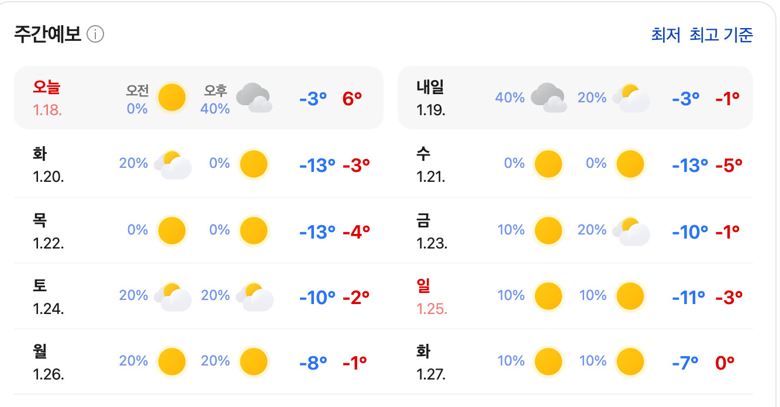This screenshot has height=407, width=780.
Task: Click the 1.26. morning sunny icon
Action: [x=172, y=361]
